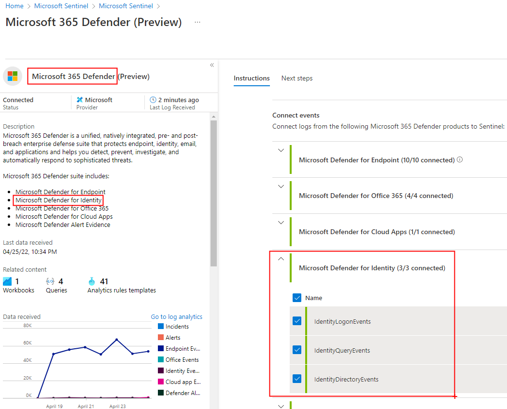Click the Identity Events legend color swatch
Screen dimensions: 507x409
pyautogui.click(x=161, y=370)
